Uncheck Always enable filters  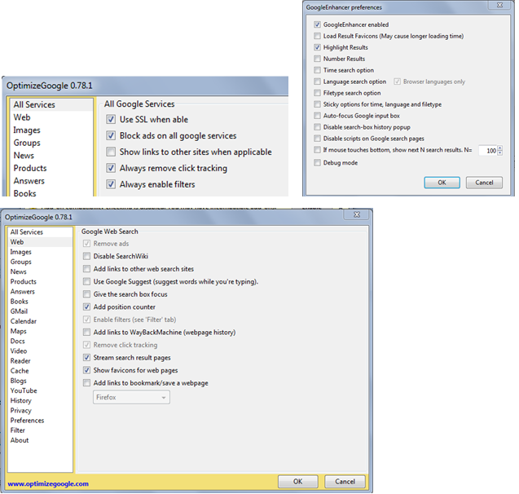click(x=111, y=184)
